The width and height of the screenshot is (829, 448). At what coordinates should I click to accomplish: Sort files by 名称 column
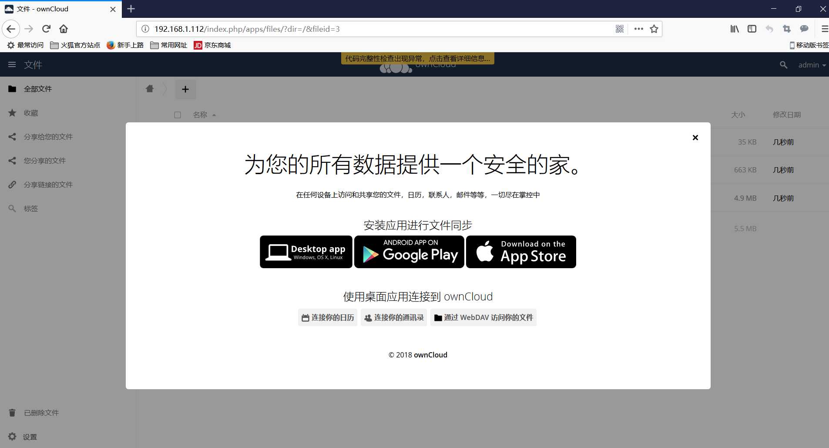pyautogui.click(x=204, y=115)
